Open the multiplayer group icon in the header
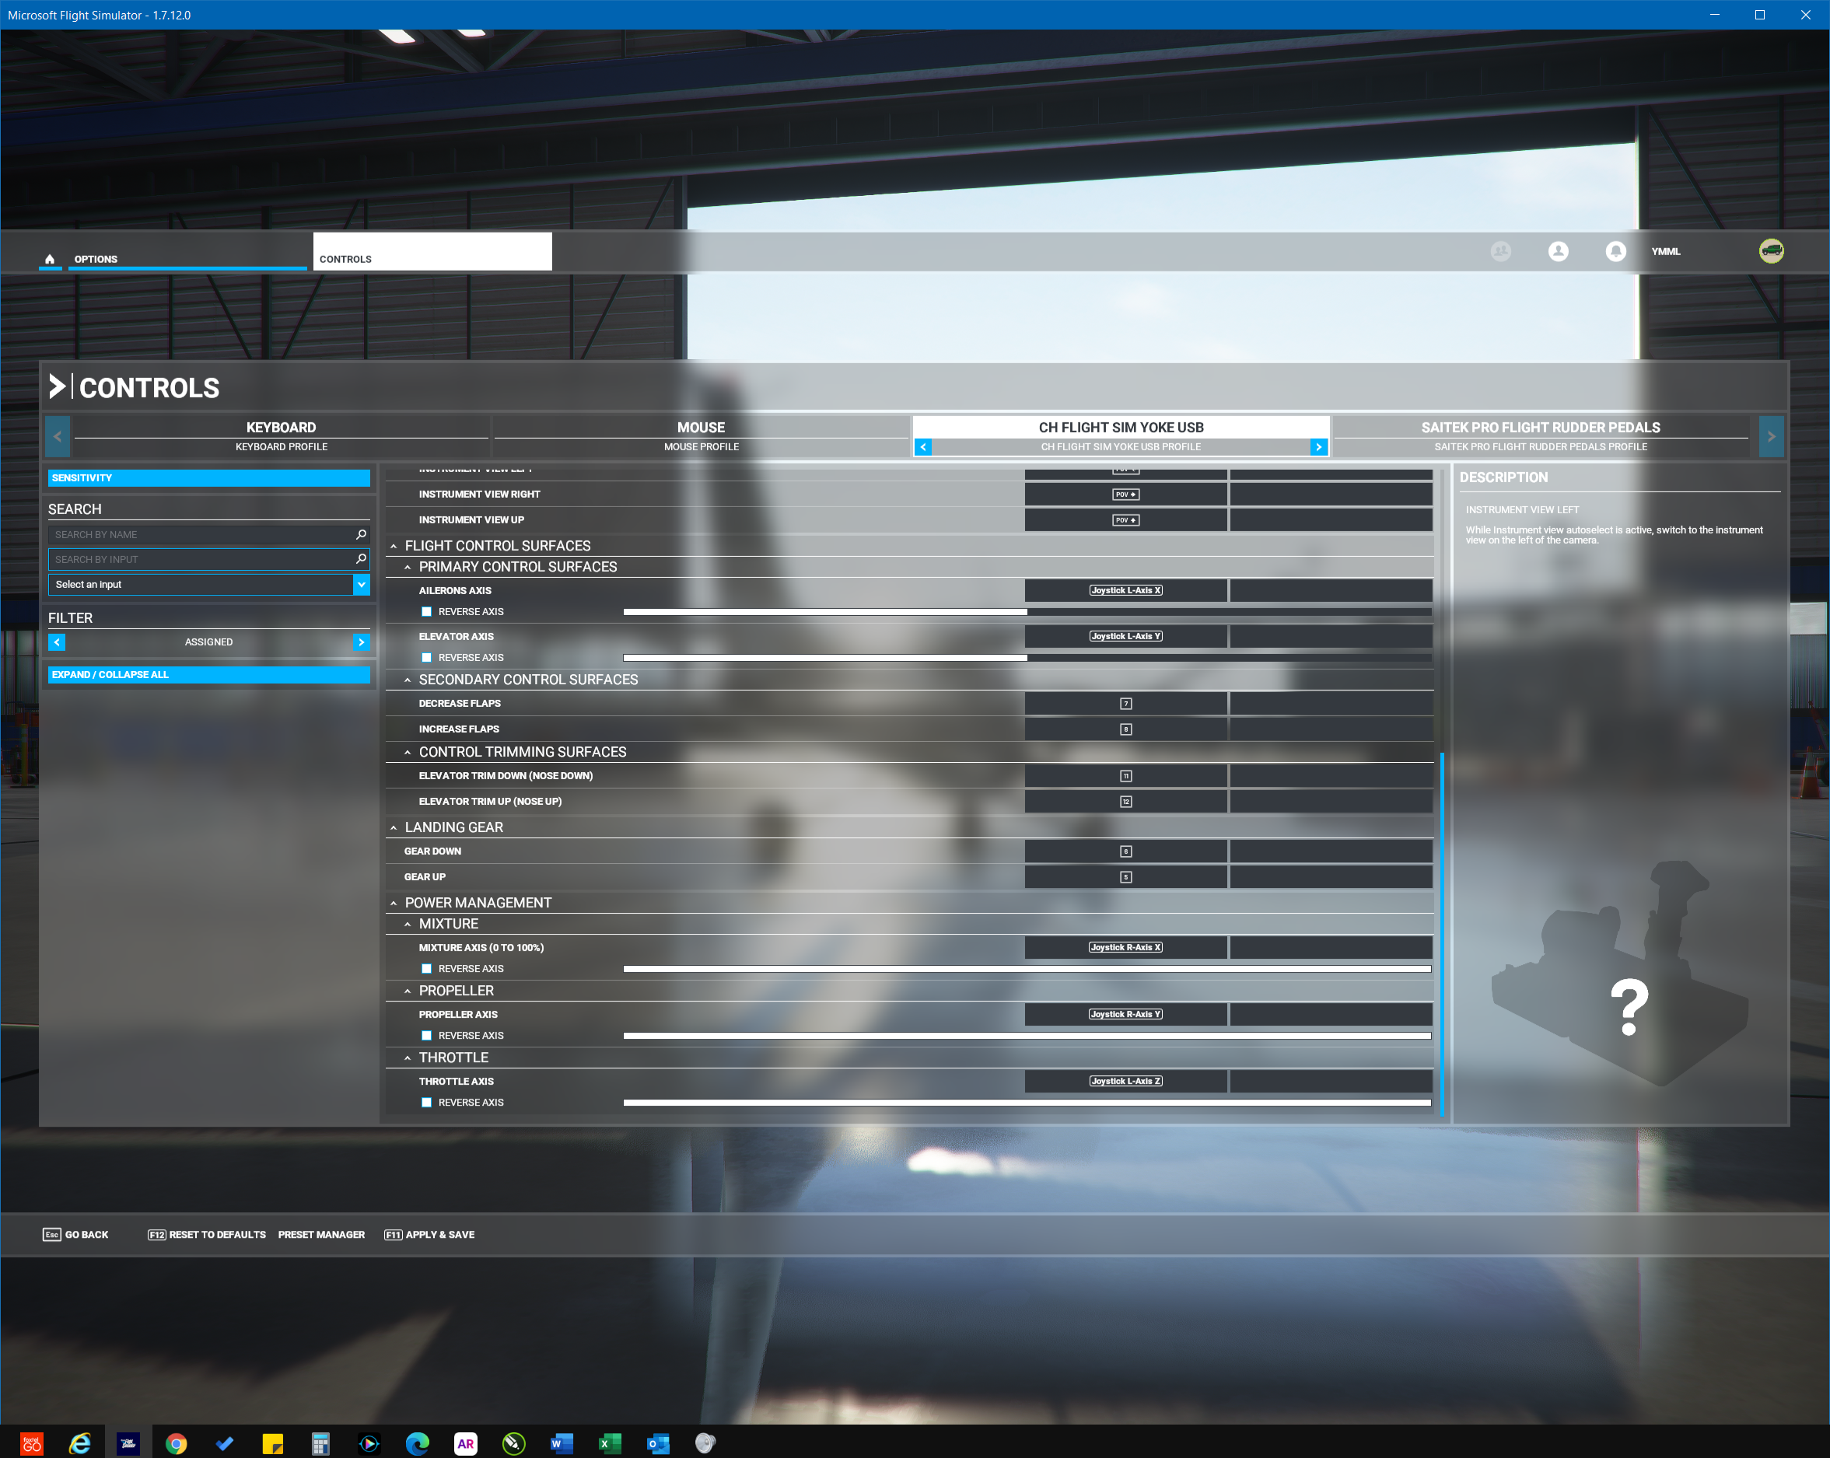Viewport: 1830px width, 1458px height. coord(1499,251)
